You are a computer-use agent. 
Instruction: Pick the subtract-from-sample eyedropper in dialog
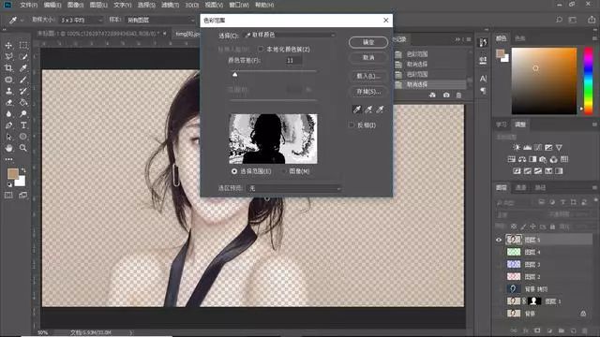pos(380,110)
